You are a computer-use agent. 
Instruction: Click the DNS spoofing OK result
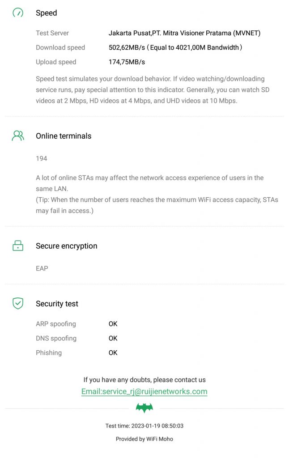(x=113, y=338)
